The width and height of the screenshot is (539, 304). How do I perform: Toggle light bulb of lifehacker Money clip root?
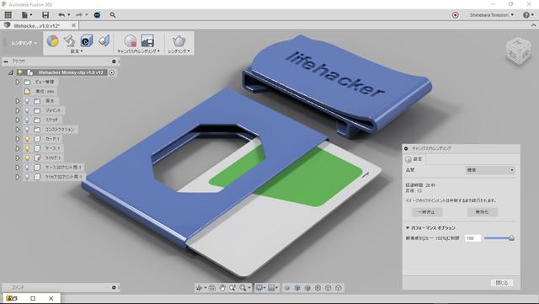(20, 72)
